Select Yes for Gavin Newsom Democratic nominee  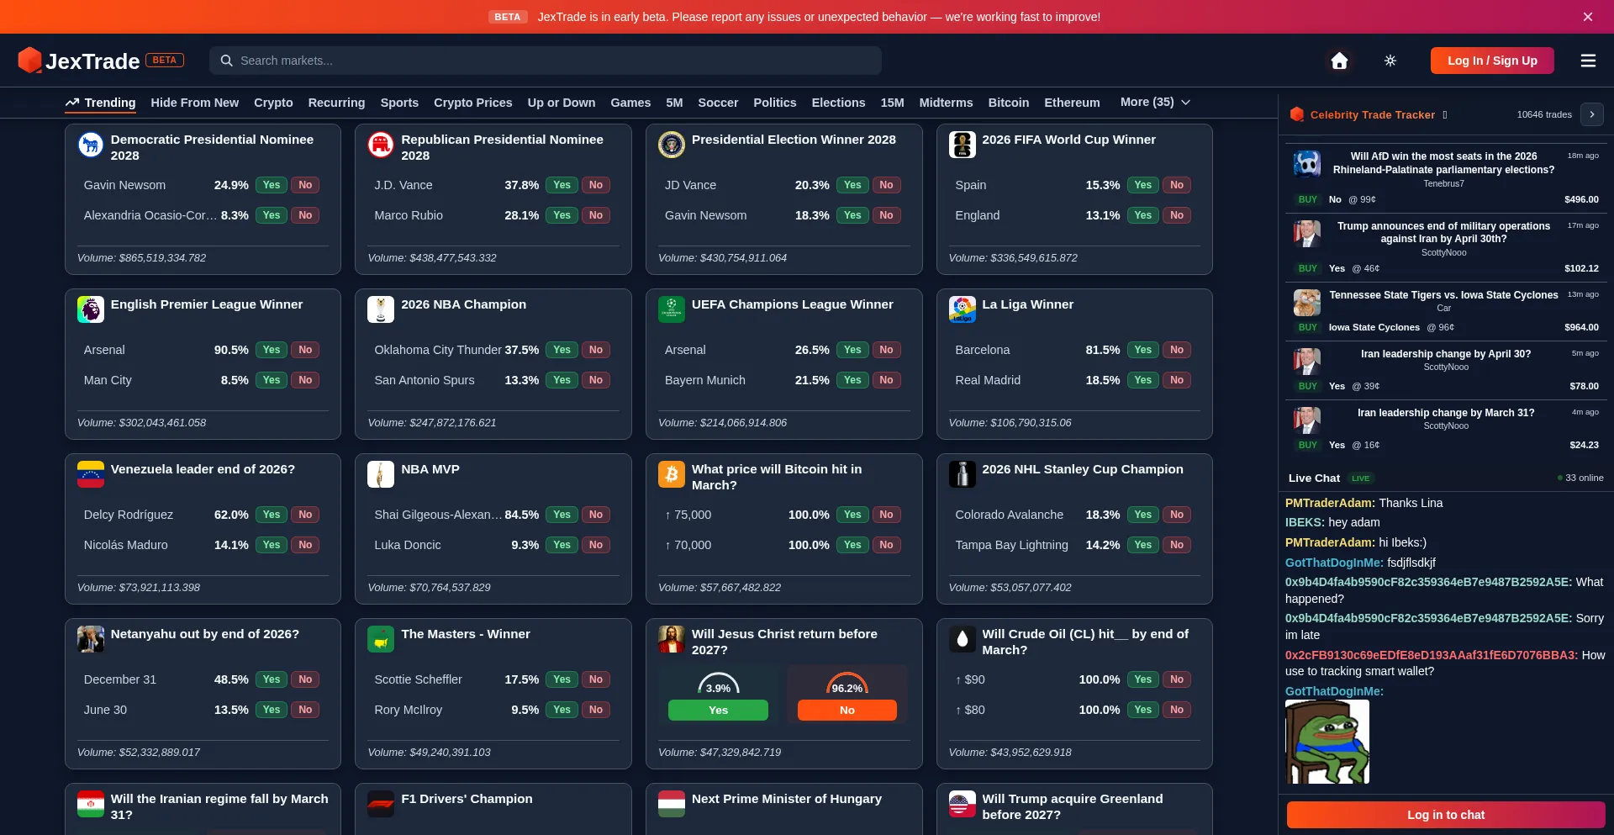coord(272,185)
